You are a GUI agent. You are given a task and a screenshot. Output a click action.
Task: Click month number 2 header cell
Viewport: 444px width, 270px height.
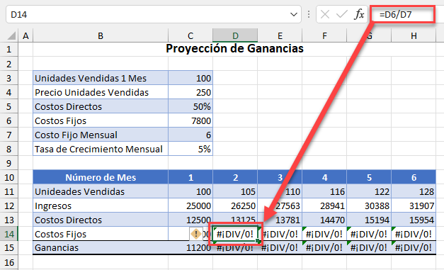[235, 177]
